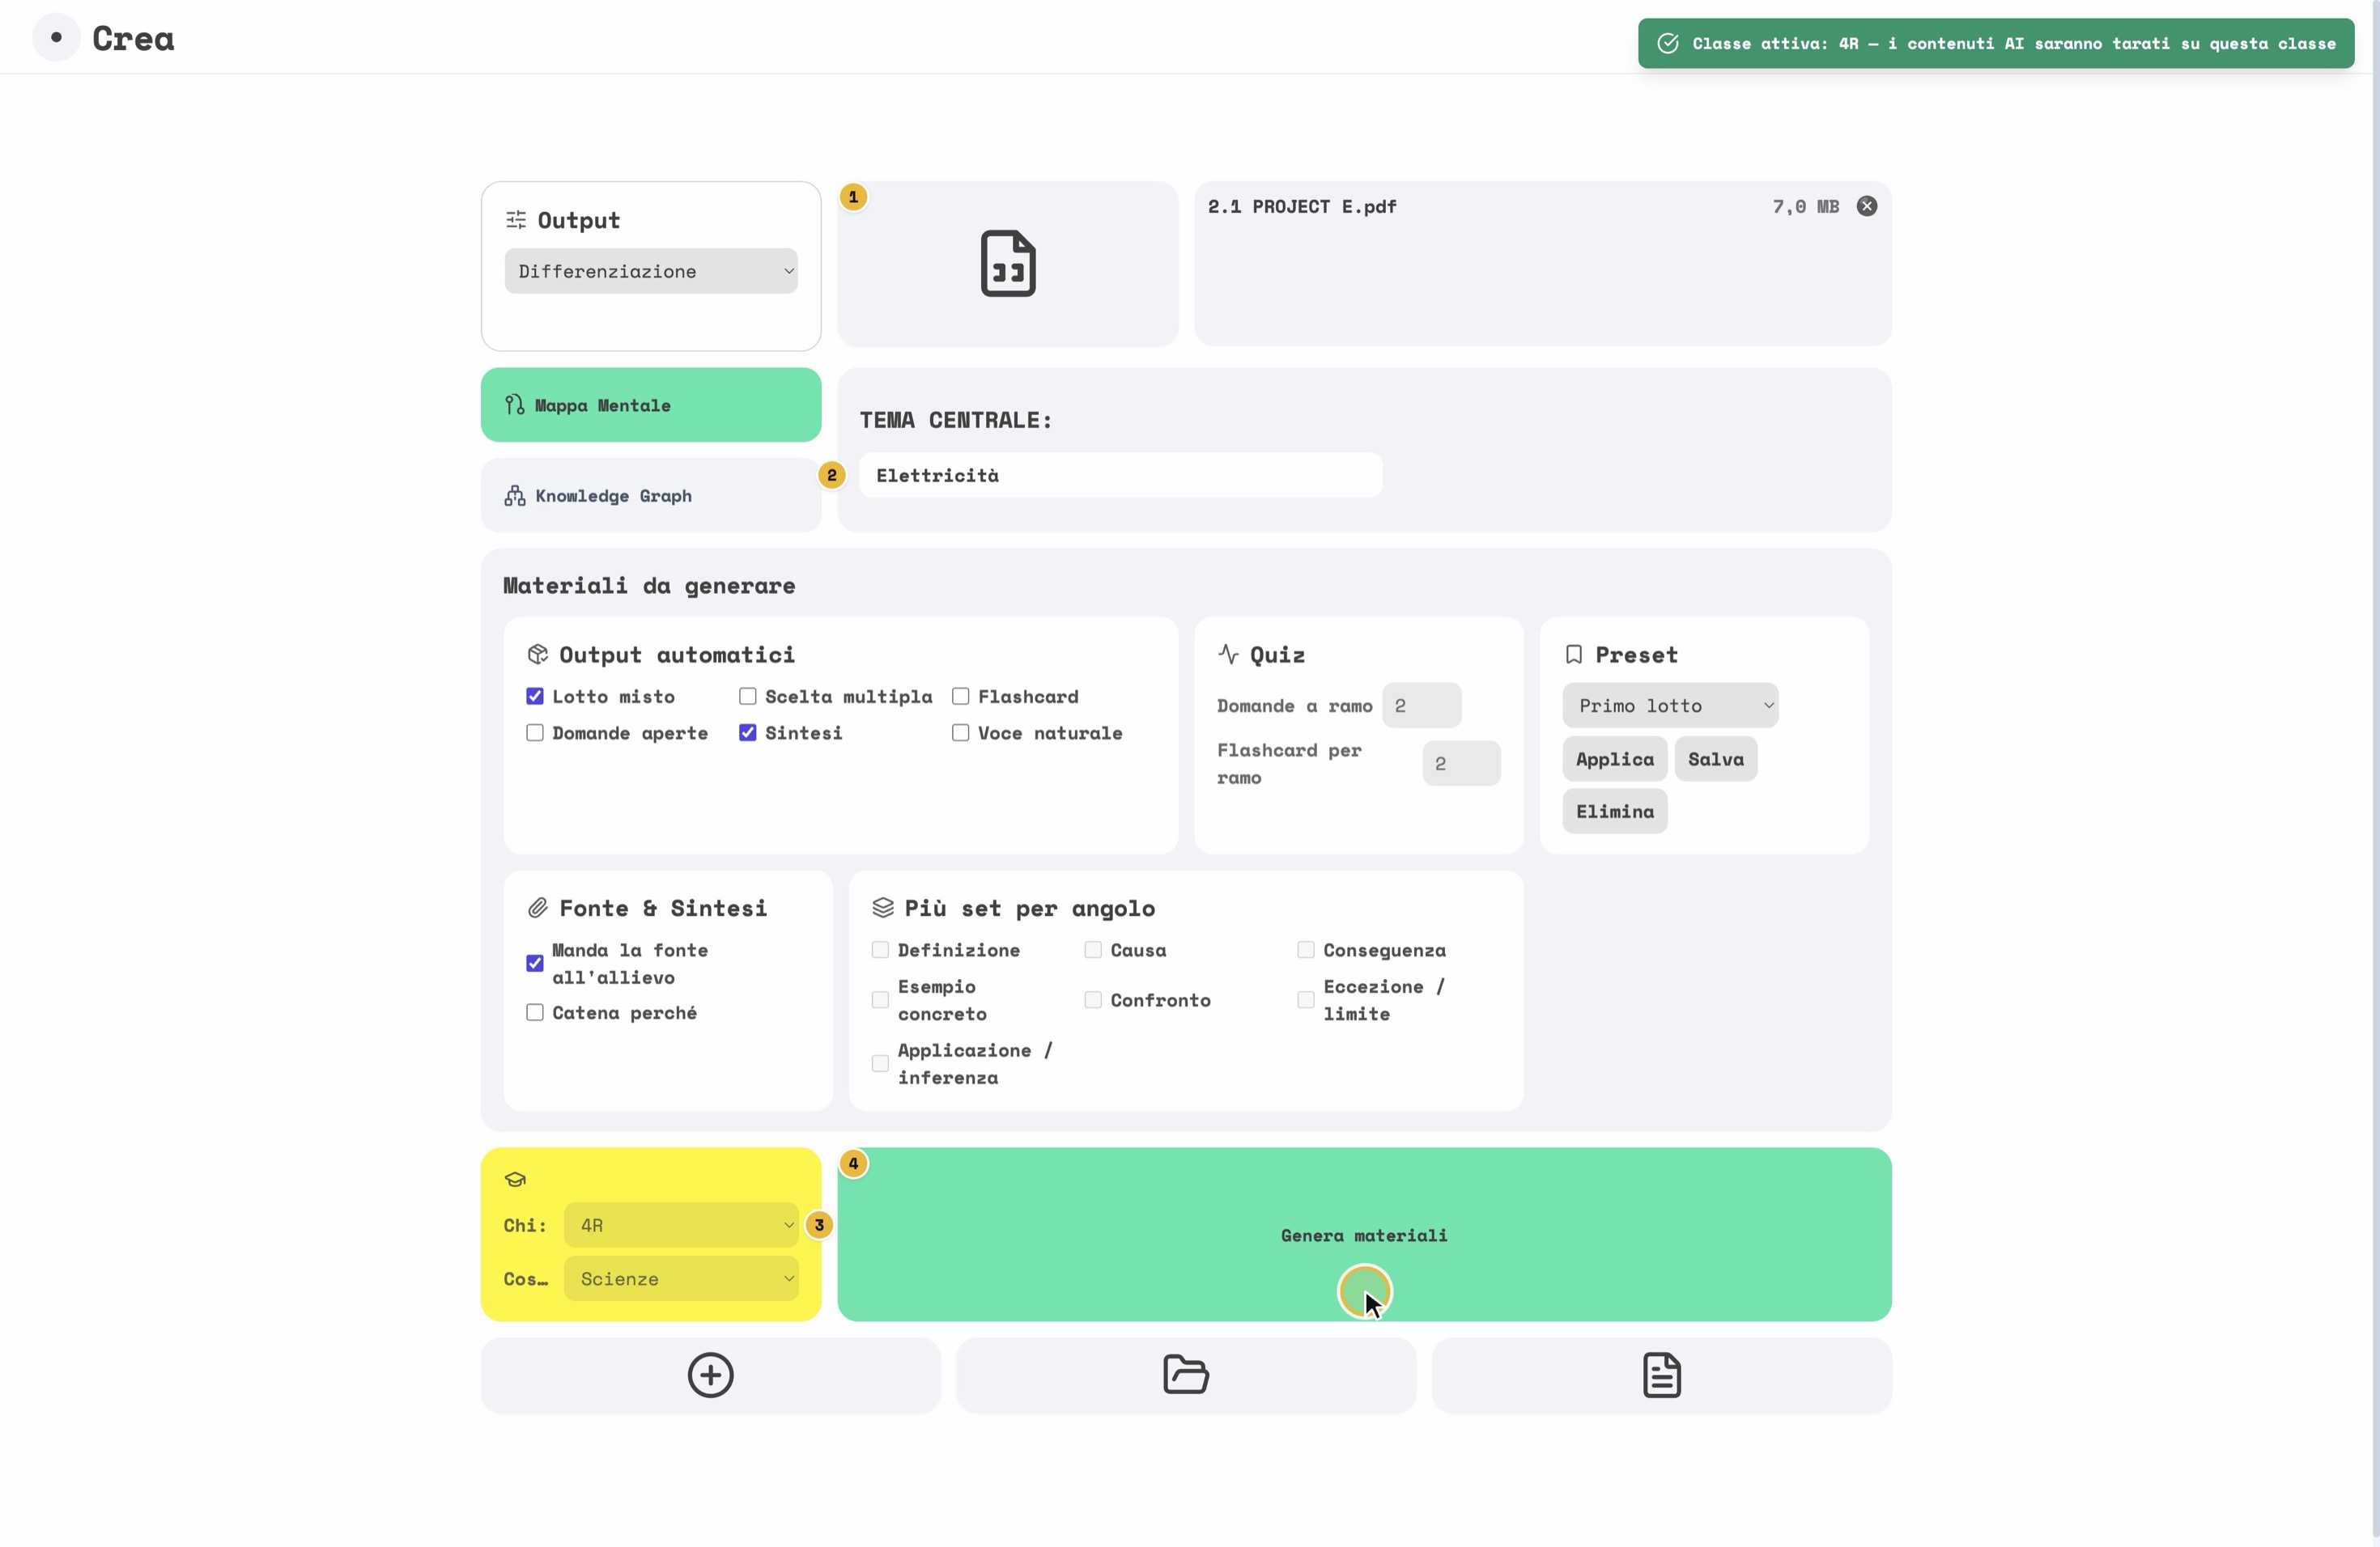Enable Flashcard checkbox
Viewport: 2380px width, 1547px height.
960,697
